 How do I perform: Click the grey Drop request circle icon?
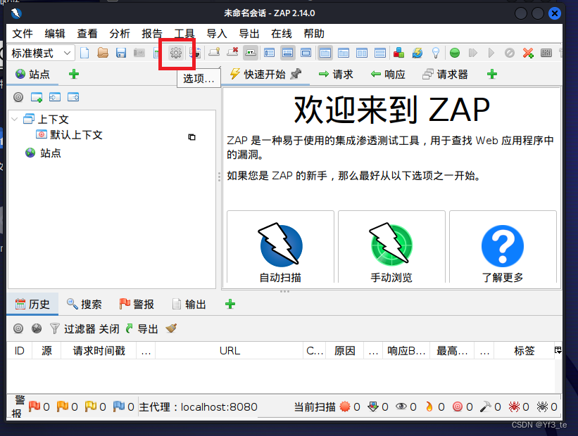pos(510,53)
